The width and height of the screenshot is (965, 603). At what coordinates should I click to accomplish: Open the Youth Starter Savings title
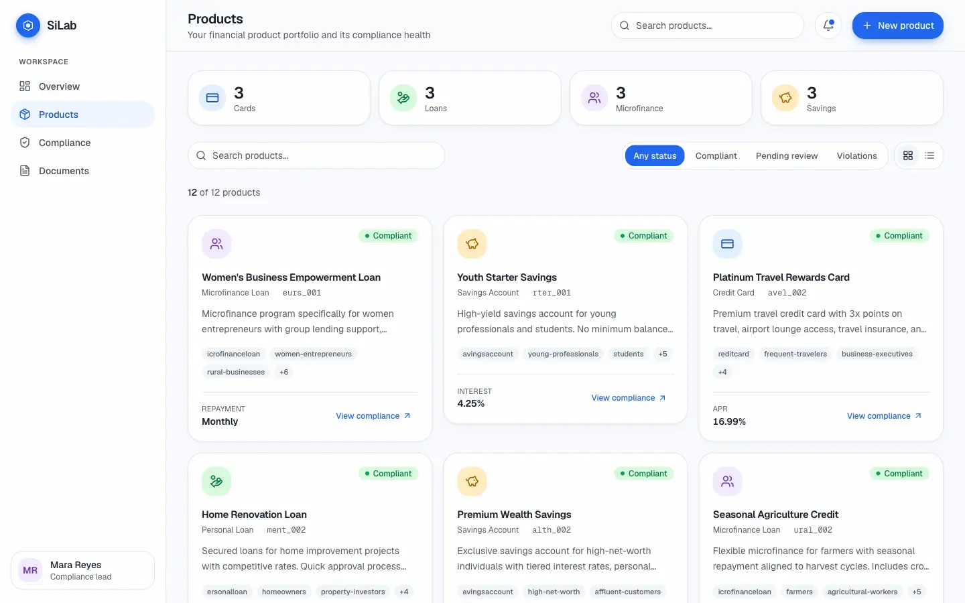507,277
